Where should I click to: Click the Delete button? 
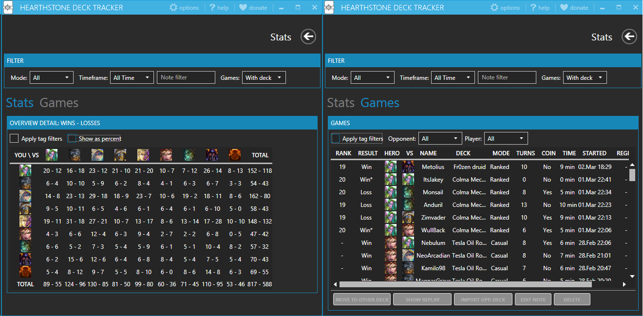tap(572, 299)
